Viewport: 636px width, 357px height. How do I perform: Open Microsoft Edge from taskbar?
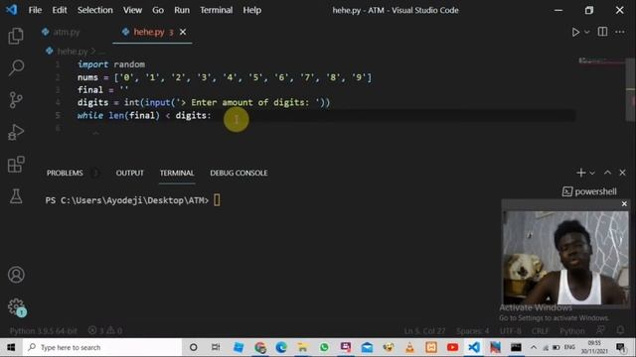(x=281, y=347)
